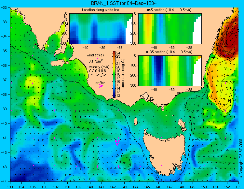
Task: Click the title "BRAN_1 SST for 04-Dec-1994"
Action: coord(124,3)
